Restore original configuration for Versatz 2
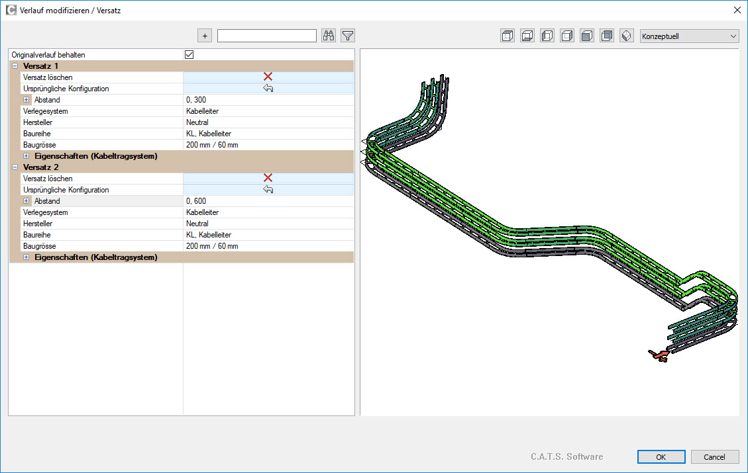The image size is (748, 473). (268, 190)
